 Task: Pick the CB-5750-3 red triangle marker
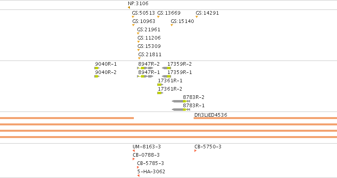tap(195, 151)
